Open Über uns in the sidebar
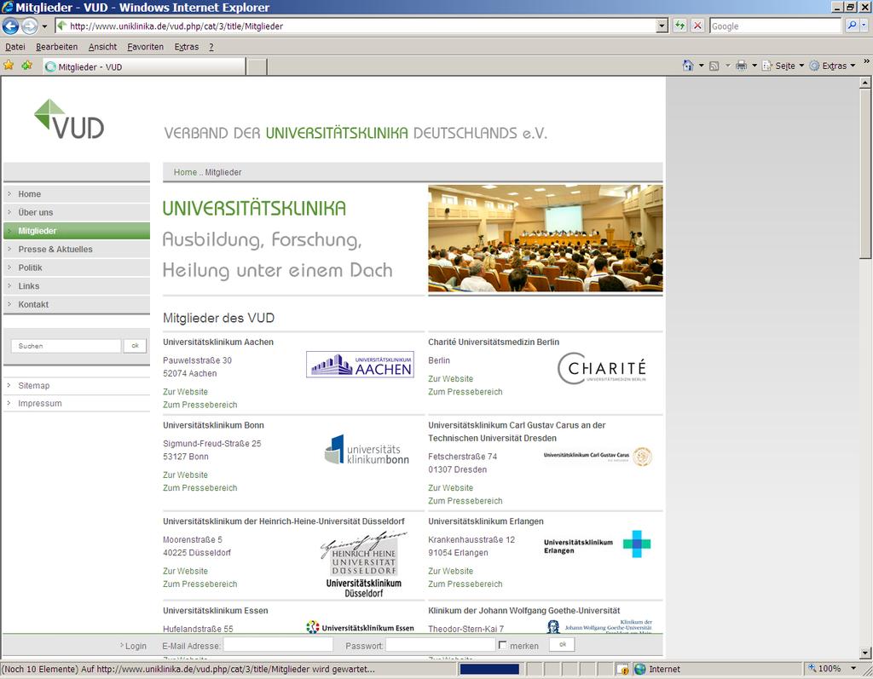Viewport: 873px width, 679px height. [77, 213]
